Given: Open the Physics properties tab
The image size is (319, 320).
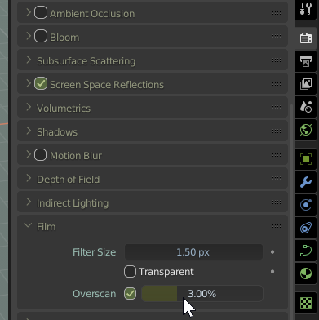Looking at the screenshot, I should [x=306, y=228].
